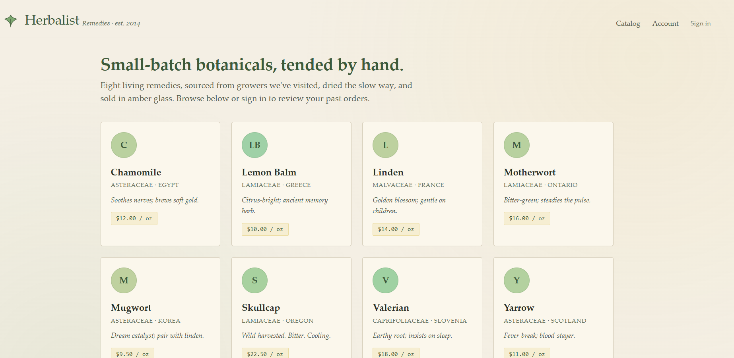The height and width of the screenshot is (358, 734).
Task: Select the Chamomile "C" avatar badge
Action: click(124, 145)
